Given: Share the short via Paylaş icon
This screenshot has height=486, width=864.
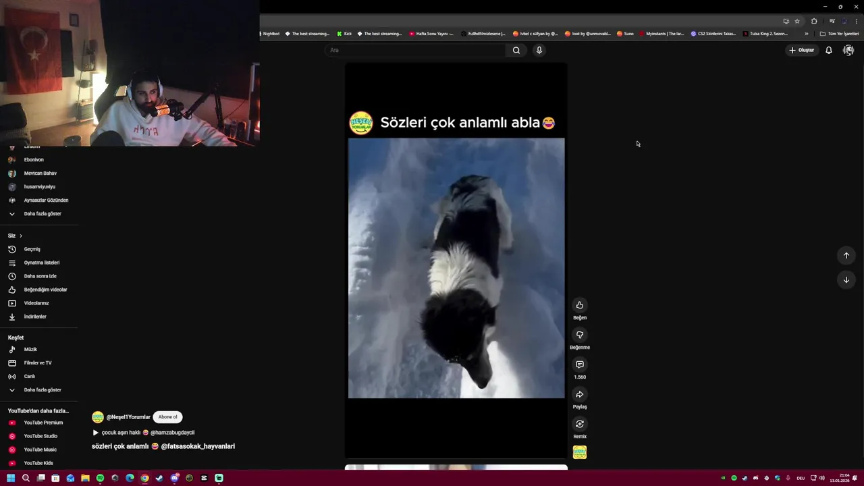Looking at the screenshot, I should click(x=579, y=394).
